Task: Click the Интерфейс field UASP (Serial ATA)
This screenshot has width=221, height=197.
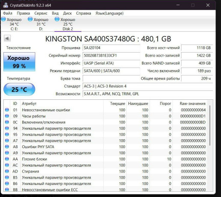Action: (x=111, y=63)
